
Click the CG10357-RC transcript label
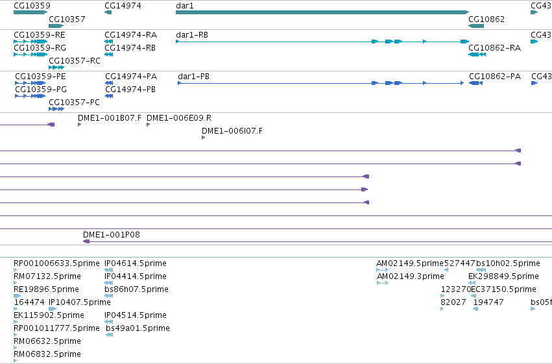coord(75,61)
